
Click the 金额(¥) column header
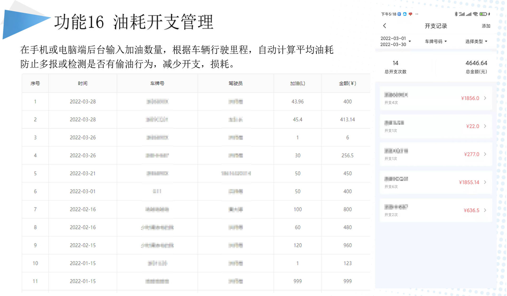click(x=347, y=83)
